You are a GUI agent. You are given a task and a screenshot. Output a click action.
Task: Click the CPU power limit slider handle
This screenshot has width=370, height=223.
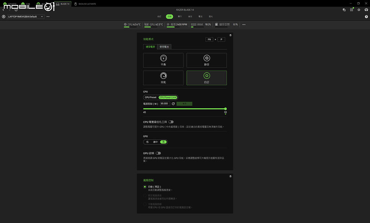pyautogui.click(x=226, y=109)
